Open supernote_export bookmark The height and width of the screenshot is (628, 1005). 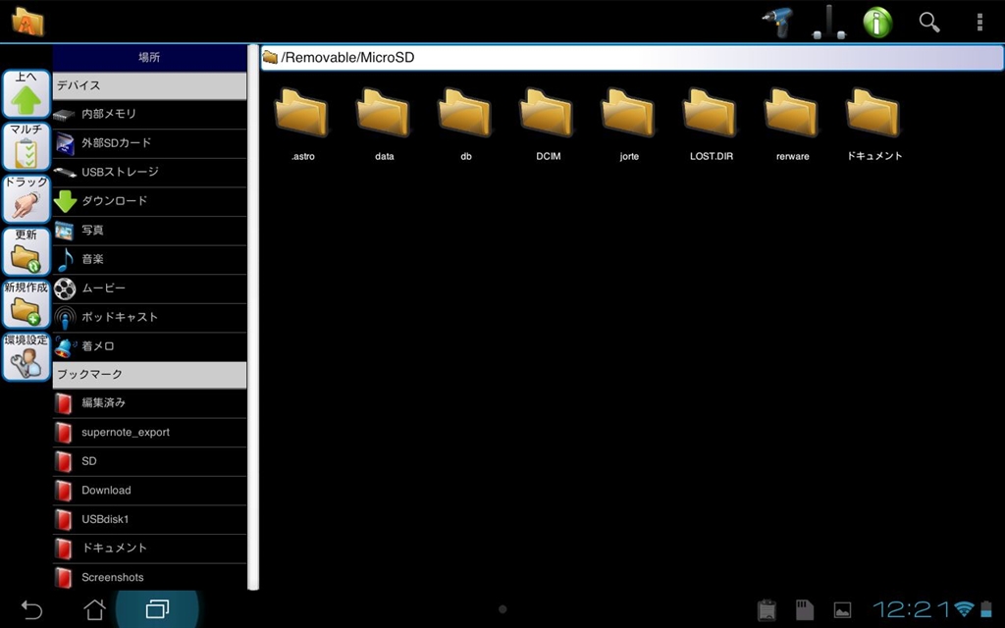point(149,432)
